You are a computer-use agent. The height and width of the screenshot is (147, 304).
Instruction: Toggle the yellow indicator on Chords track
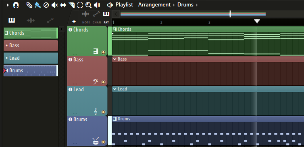[103, 52]
